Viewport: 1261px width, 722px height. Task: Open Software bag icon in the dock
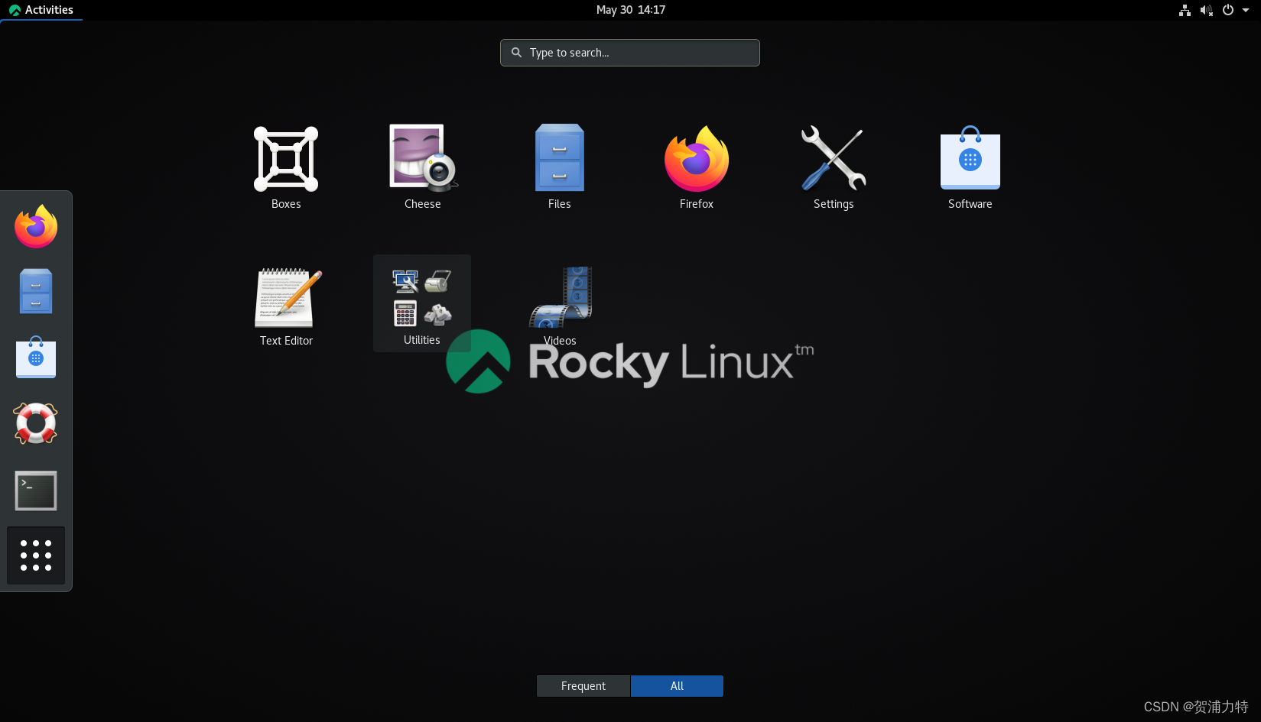[36, 358]
